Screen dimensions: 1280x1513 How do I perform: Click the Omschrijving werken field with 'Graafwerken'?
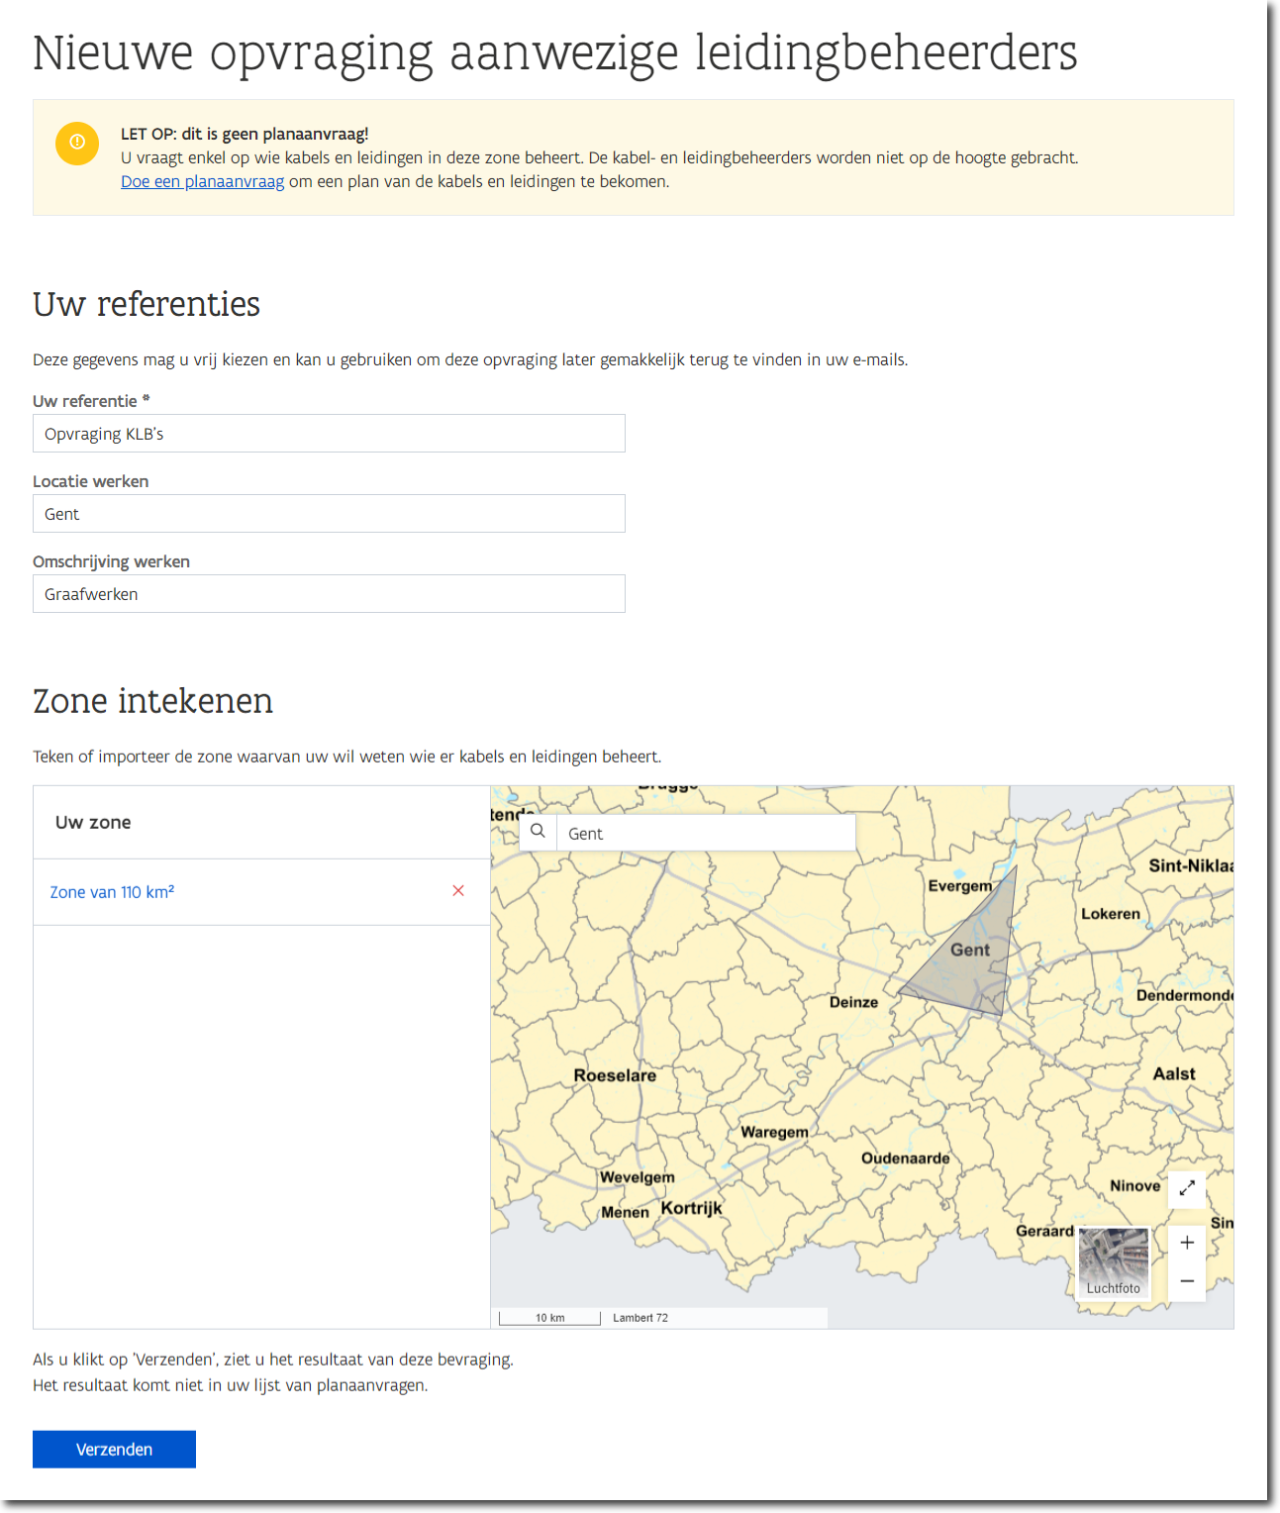(329, 593)
